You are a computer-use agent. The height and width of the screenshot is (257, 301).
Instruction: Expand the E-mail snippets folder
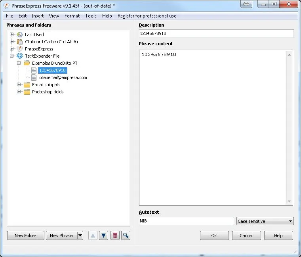(x=19, y=85)
